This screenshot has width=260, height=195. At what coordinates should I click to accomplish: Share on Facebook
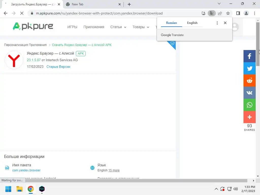pyautogui.click(x=249, y=56)
